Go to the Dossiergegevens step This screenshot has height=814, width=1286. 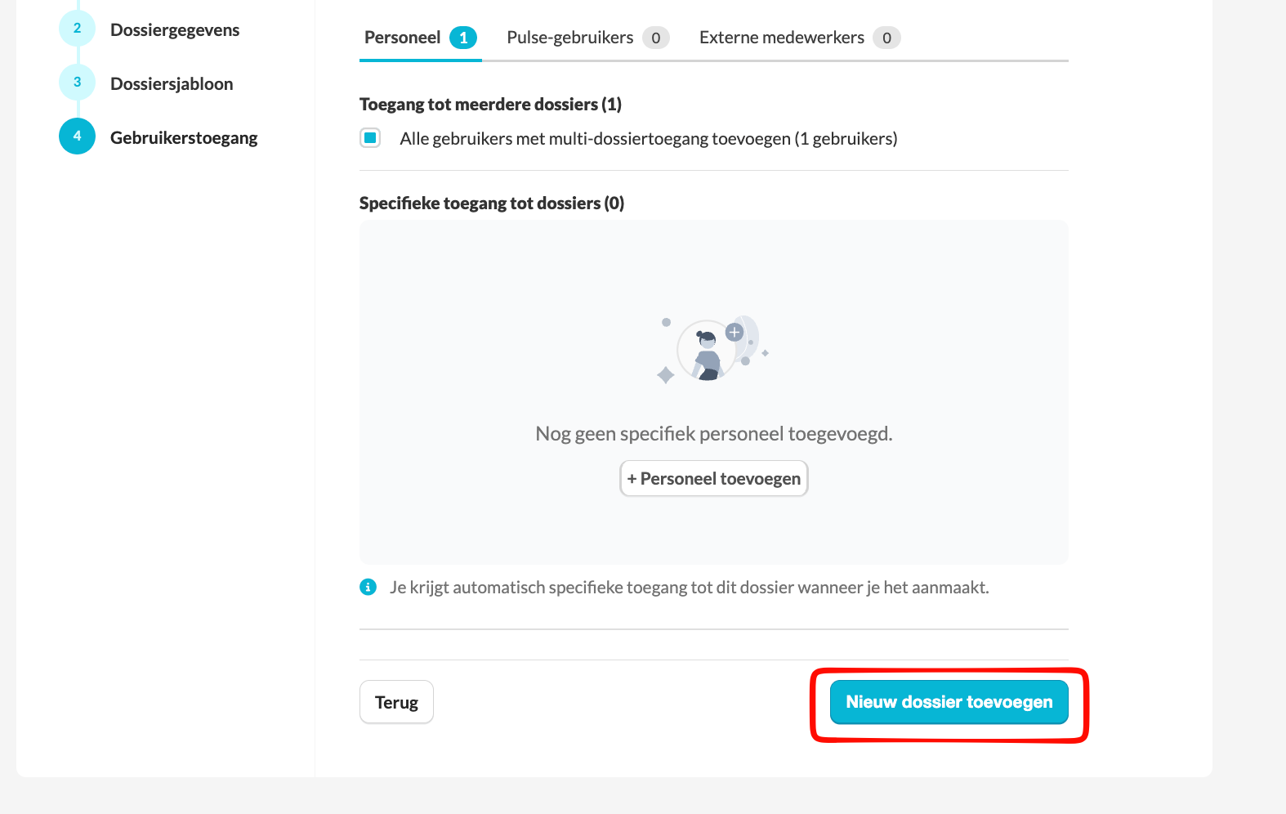(175, 30)
